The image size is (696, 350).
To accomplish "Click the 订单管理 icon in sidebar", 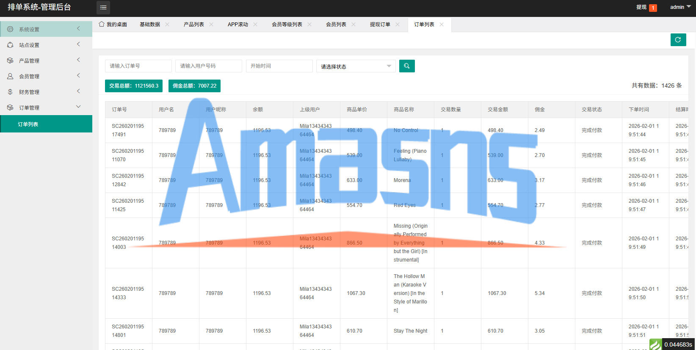I will click(10, 107).
